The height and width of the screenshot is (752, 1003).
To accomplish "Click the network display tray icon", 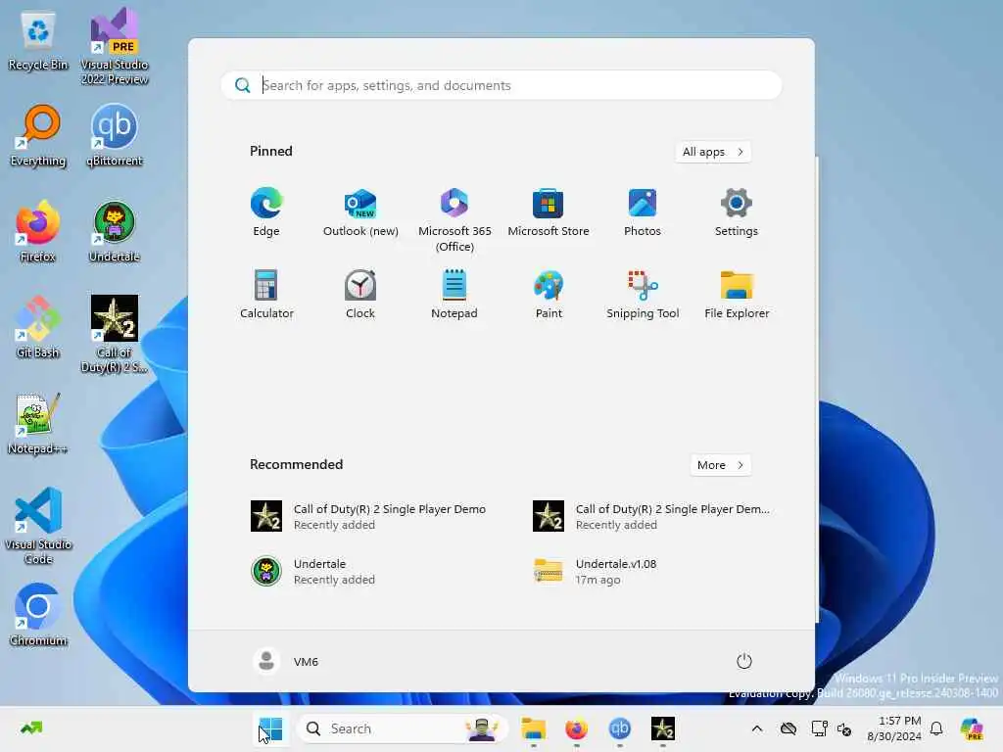I will [x=819, y=728].
